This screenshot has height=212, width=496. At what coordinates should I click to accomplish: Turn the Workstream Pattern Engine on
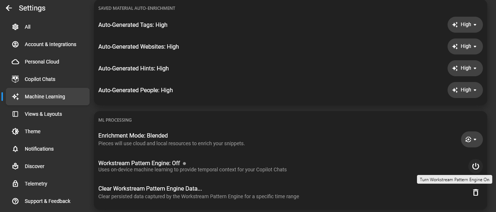476,166
